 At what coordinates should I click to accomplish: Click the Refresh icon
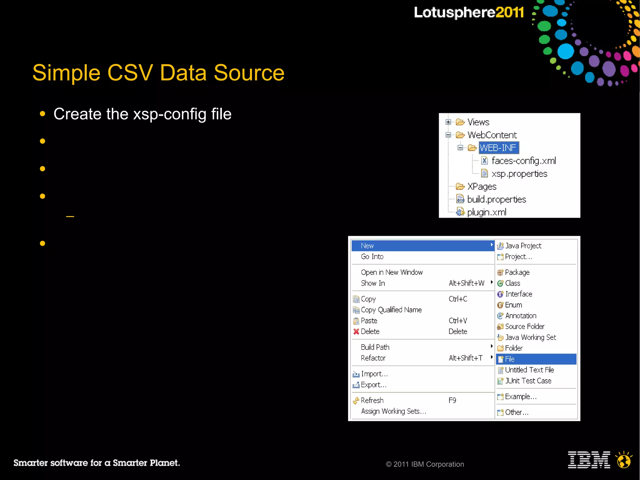click(x=356, y=401)
